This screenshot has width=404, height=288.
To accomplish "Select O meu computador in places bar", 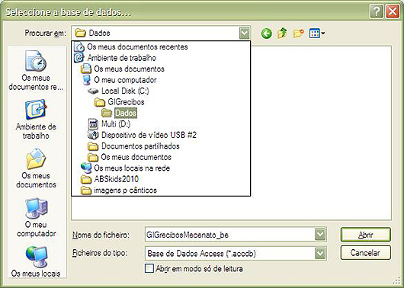I will [36, 217].
